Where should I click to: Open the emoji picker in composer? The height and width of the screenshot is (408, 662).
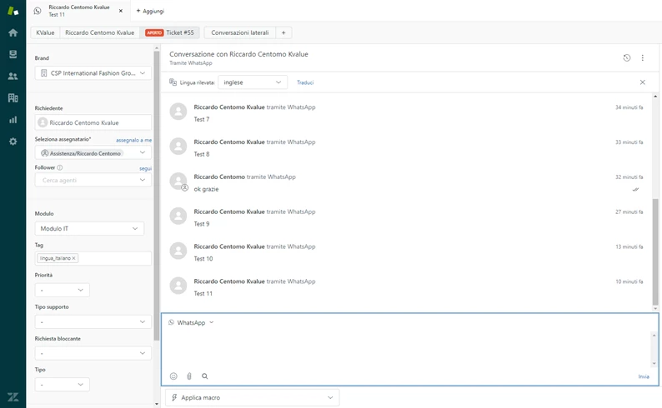click(173, 376)
